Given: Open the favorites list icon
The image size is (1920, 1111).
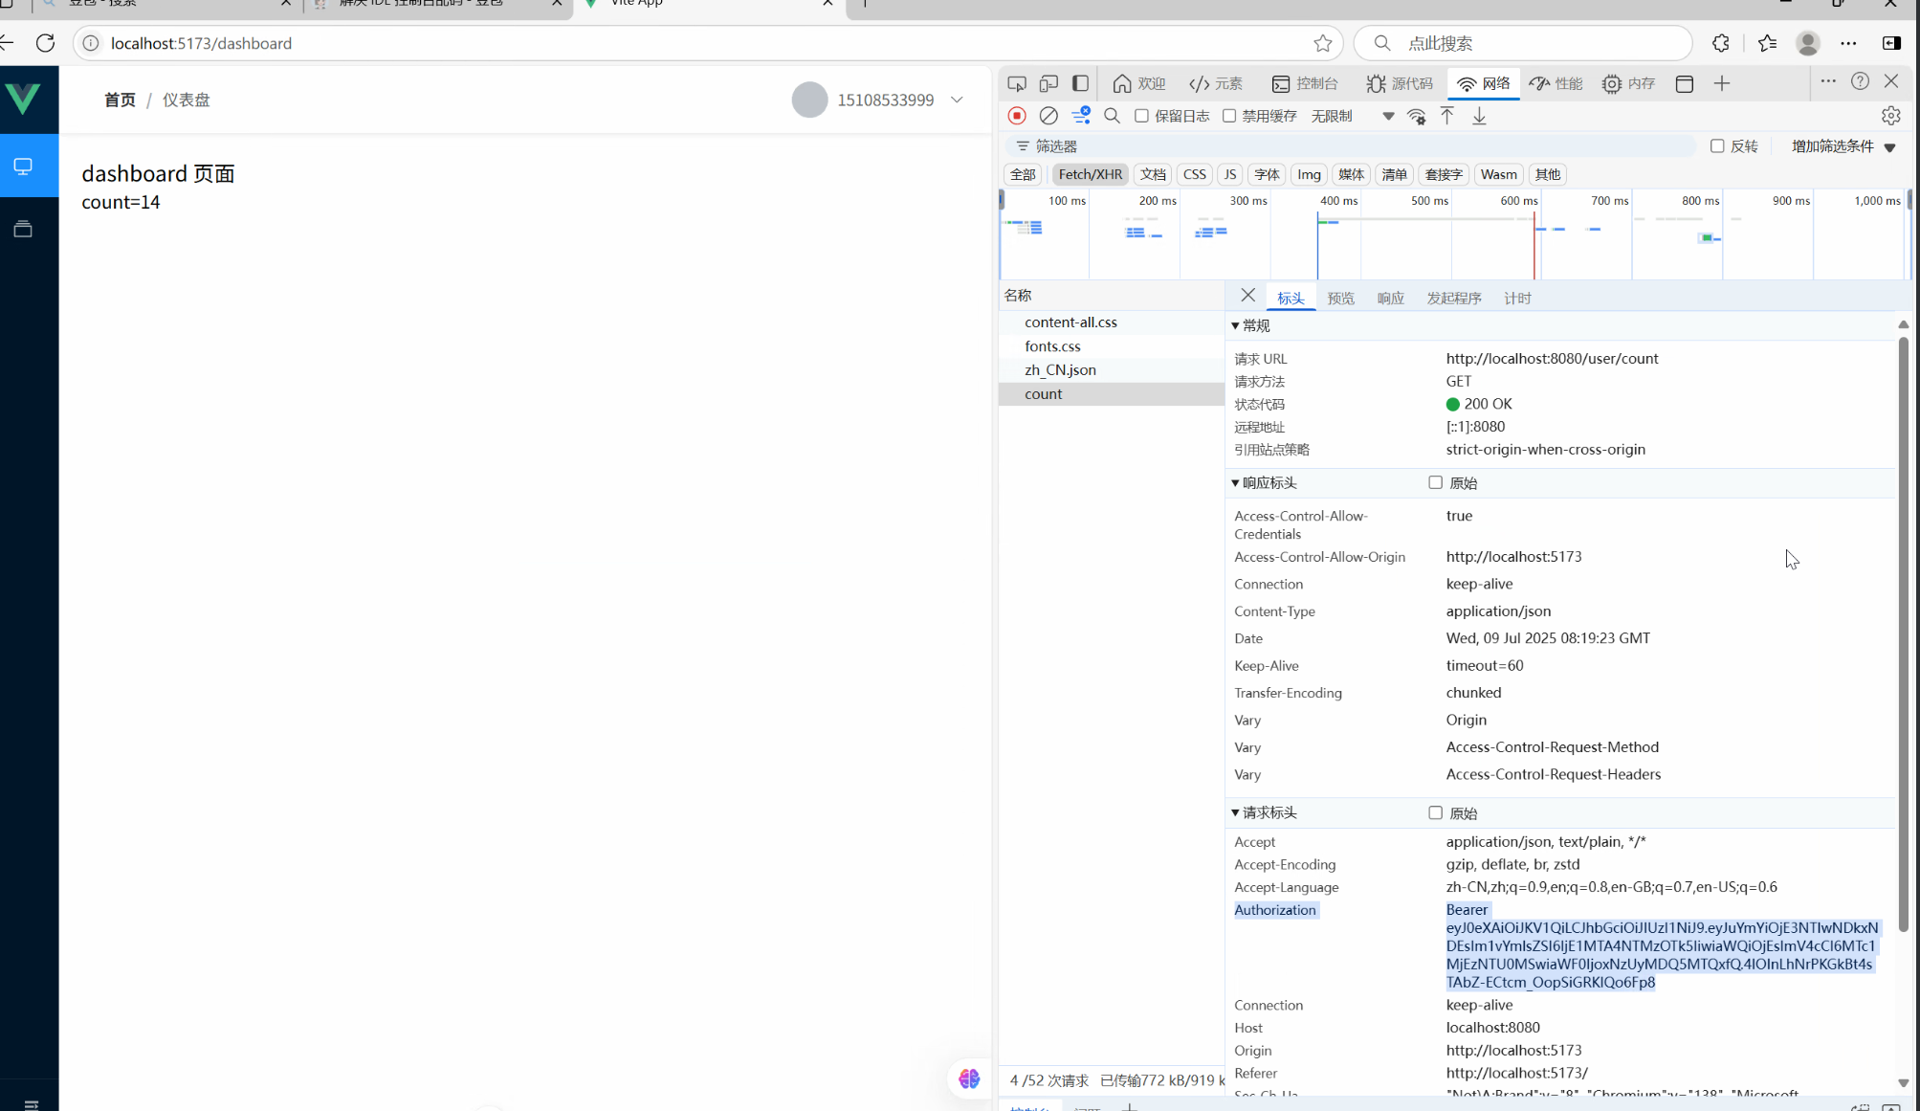Looking at the screenshot, I should click(x=1767, y=43).
